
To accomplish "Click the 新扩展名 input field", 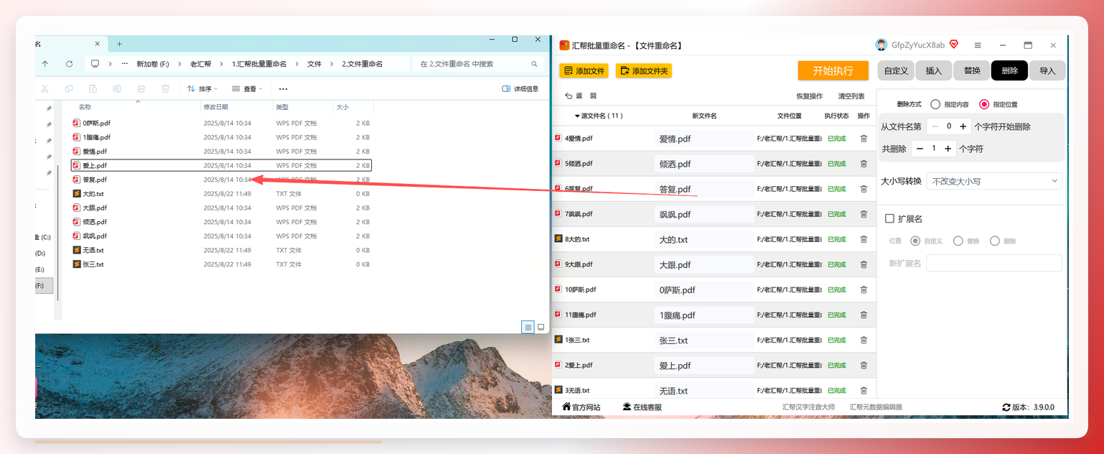I will click(x=994, y=263).
